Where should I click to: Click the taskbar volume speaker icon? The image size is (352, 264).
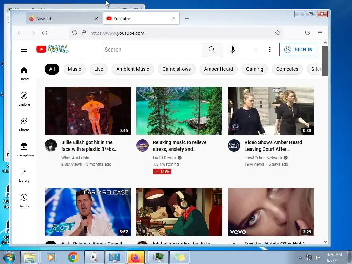pos(317,257)
